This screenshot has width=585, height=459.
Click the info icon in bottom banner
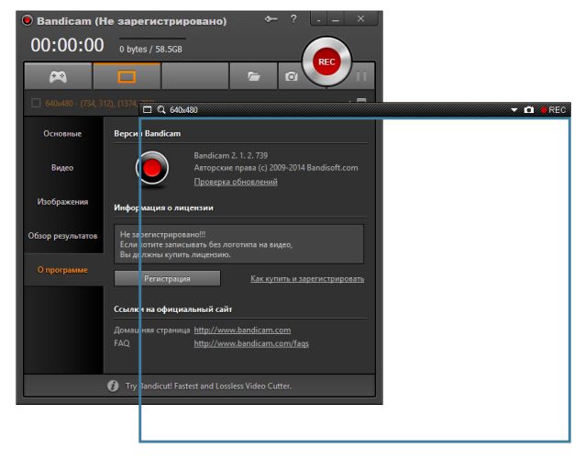pyautogui.click(x=113, y=386)
